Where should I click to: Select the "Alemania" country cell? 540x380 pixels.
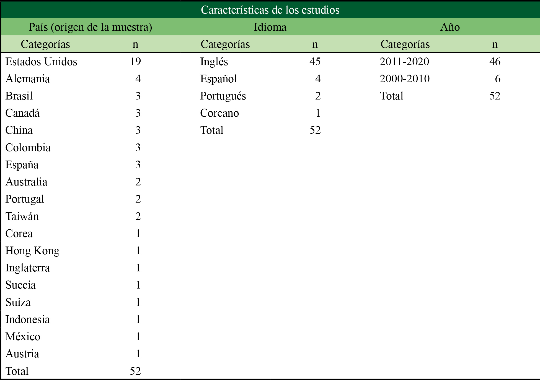[x=28, y=79]
